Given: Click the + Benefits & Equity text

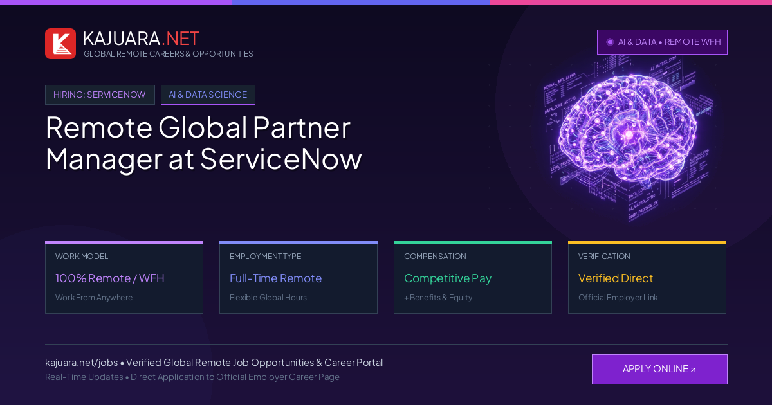Looking at the screenshot, I should tap(438, 298).
